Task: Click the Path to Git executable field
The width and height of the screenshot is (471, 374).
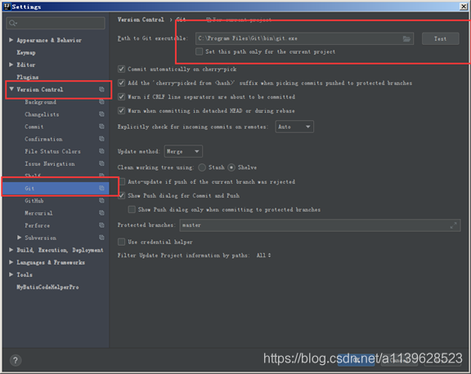Action: coord(304,38)
